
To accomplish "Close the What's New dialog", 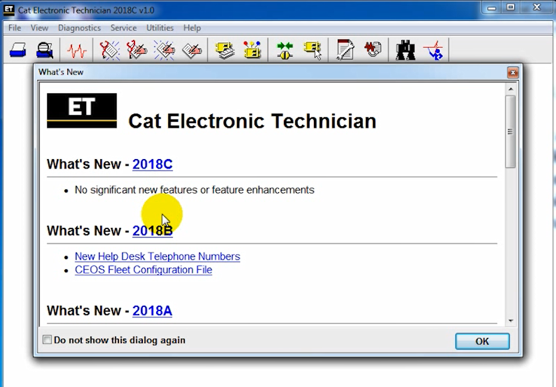I will pos(512,72).
